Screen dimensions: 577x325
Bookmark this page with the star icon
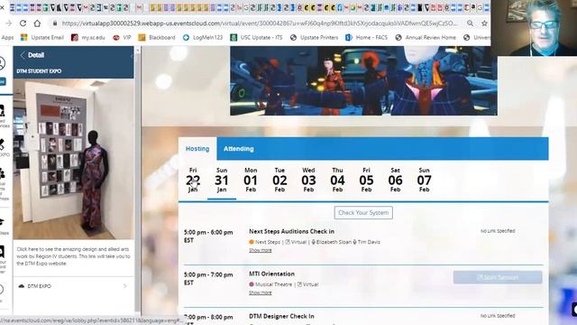(x=484, y=23)
